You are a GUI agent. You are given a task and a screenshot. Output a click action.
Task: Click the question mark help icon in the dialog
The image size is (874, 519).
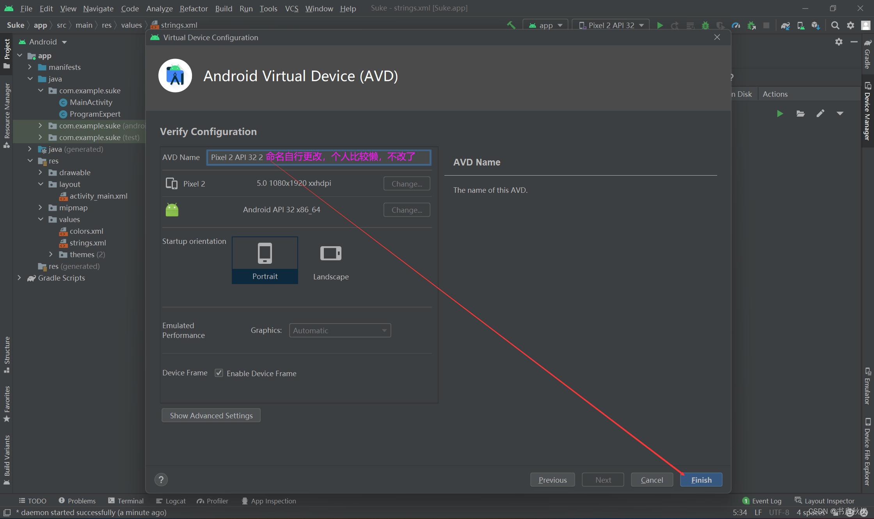[161, 480]
